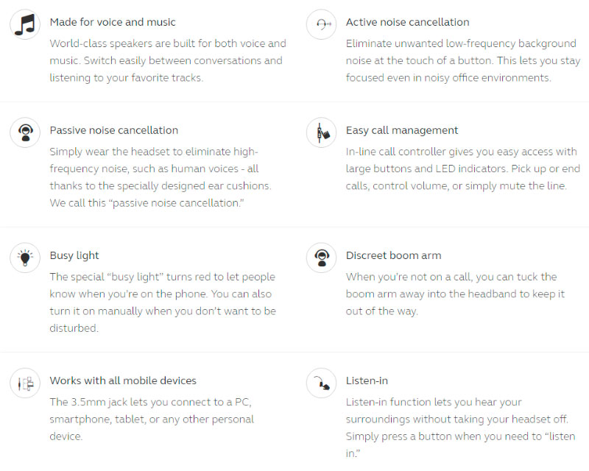The width and height of the screenshot is (589, 471).
Task: Click the Discreet boom arm heading
Action: 393,255
